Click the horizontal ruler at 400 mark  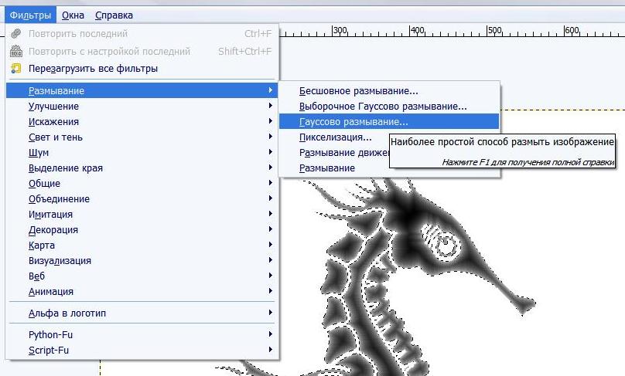click(417, 31)
